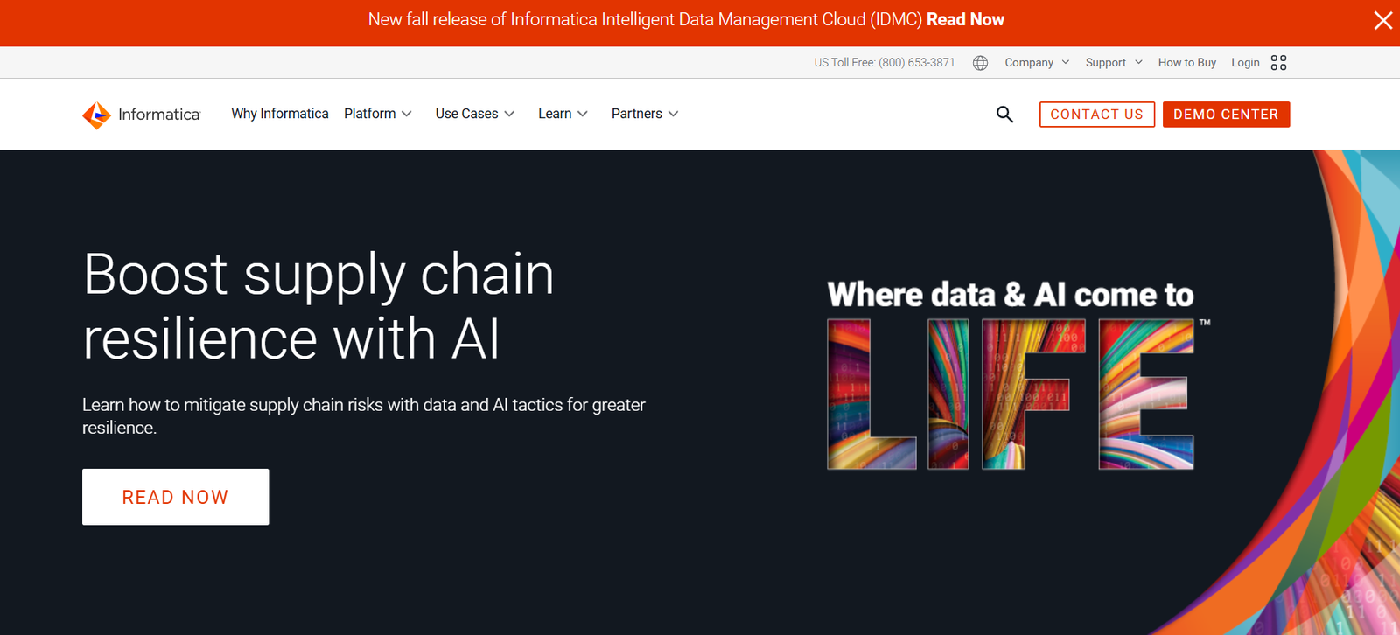Expand the Platform dropdown menu
Viewport: 1400px width, 635px height.
pyautogui.click(x=377, y=114)
